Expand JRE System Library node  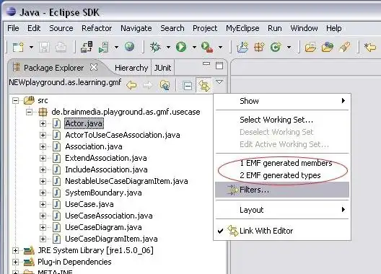click(x=15, y=250)
